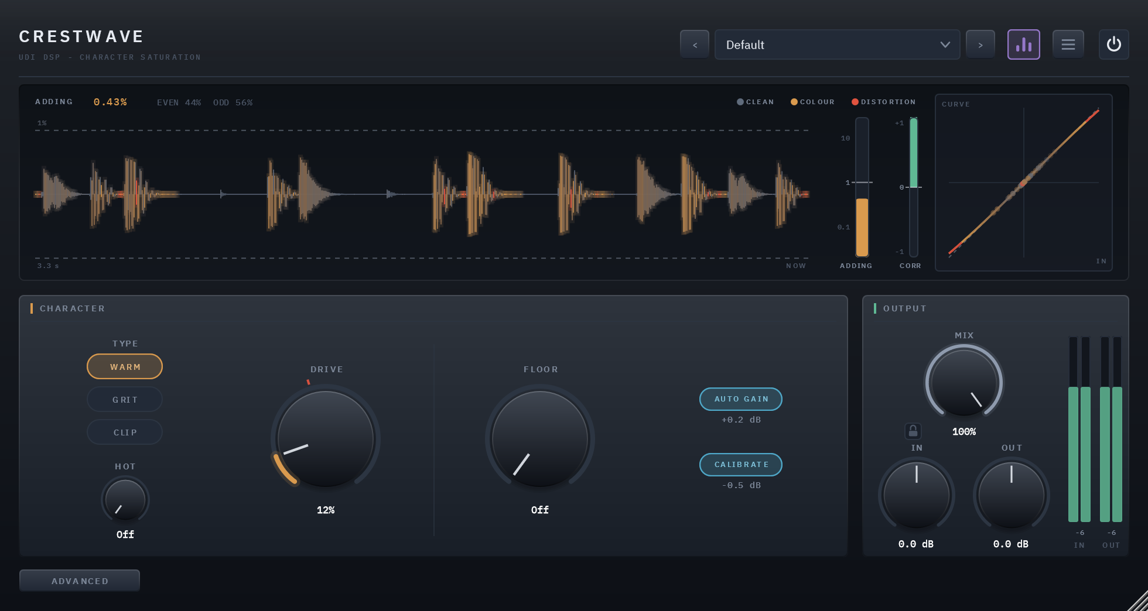
Task: Click the IN gain knob
Action: [x=917, y=495]
